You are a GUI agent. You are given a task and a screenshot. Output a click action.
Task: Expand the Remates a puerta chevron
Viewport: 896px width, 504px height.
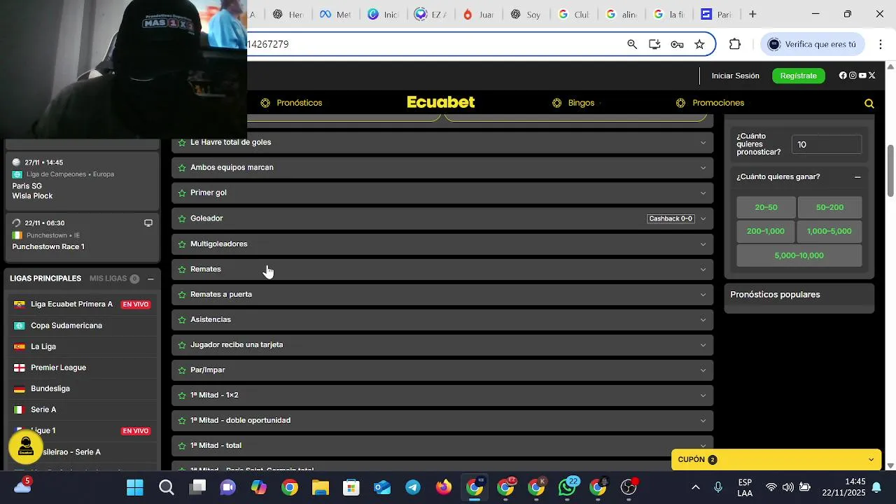click(x=703, y=295)
